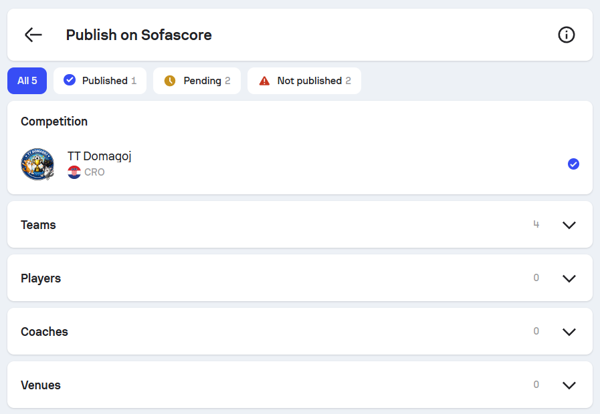Click the Pending clock icon
This screenshot has width=600, height=414.
click(170, 81)
